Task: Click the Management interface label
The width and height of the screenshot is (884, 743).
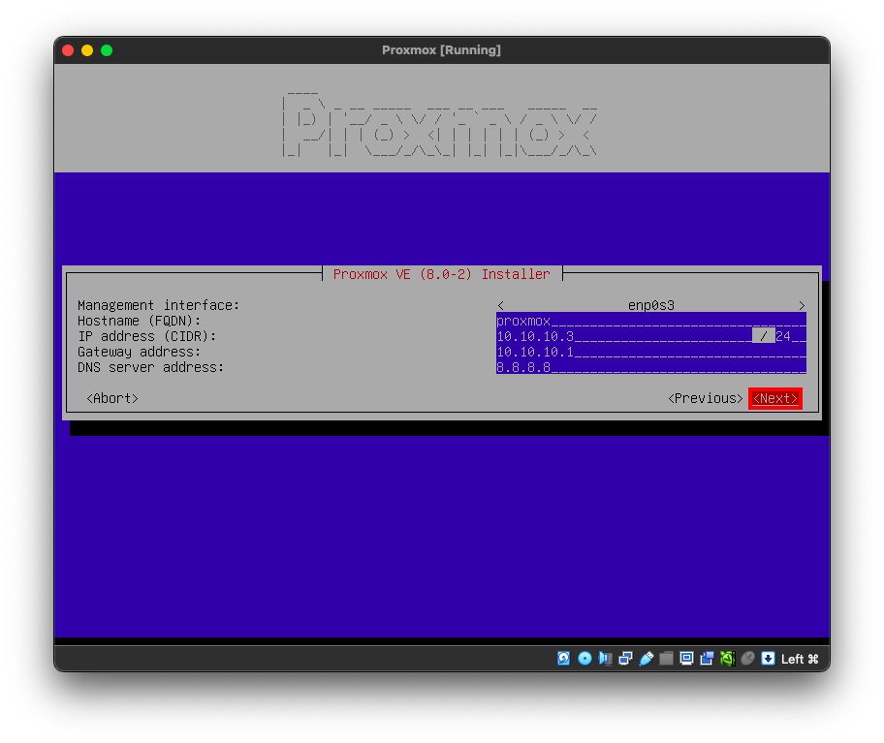Action: pyautogui.click(x=158, y=305)
